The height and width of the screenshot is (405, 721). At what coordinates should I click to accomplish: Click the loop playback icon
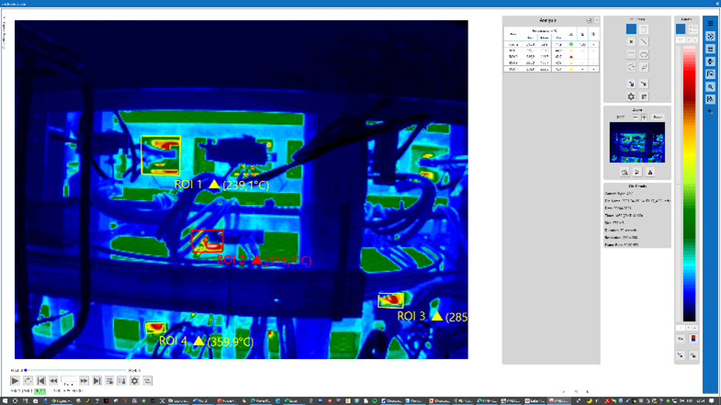pyautogui.click(x=28, y=380)
